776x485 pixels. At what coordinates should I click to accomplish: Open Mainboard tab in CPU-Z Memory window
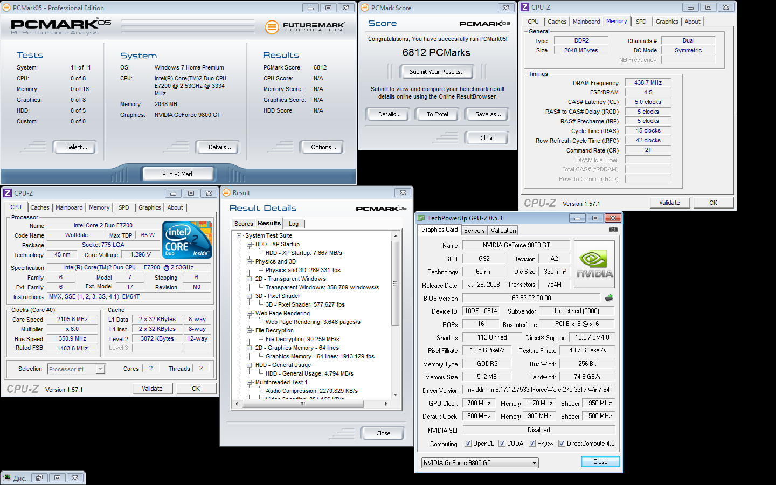click(586, 22)
